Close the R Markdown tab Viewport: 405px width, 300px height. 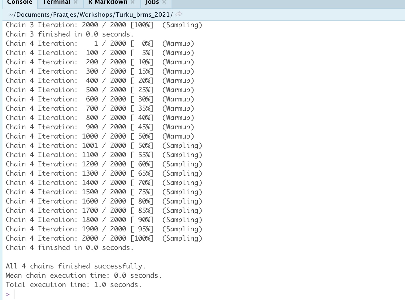click(x=133, y=2)
